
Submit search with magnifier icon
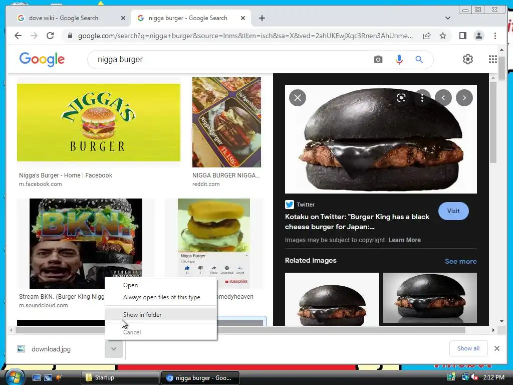tap(419, 60)
